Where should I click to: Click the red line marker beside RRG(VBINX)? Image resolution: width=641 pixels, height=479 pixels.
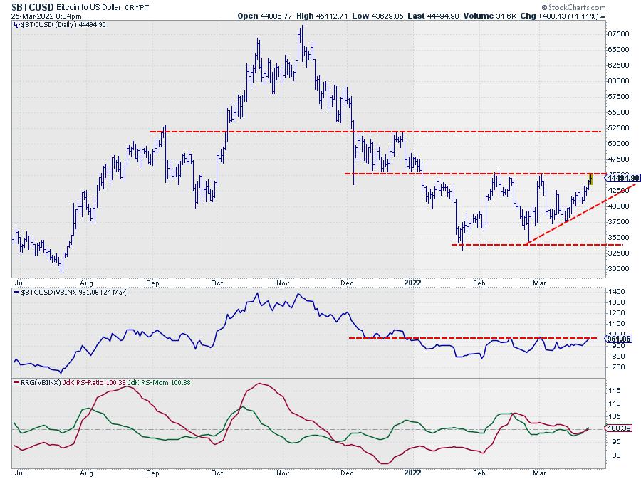pos(17,382)
